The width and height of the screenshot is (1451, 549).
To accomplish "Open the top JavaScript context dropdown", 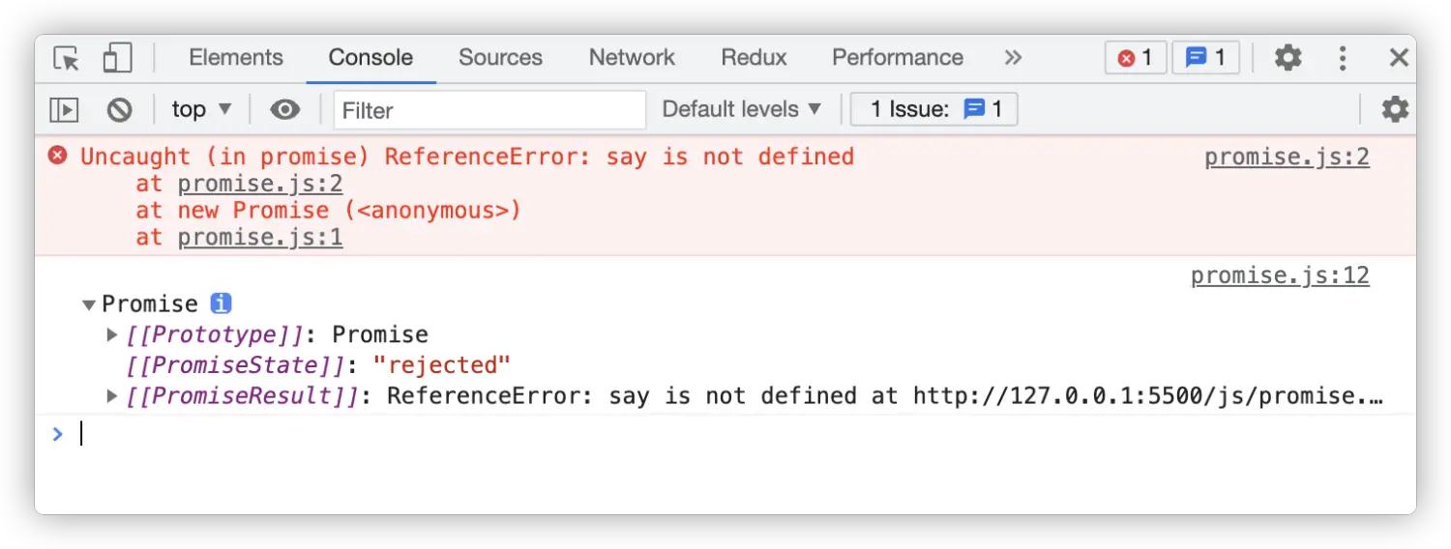I will pos(201,109).
